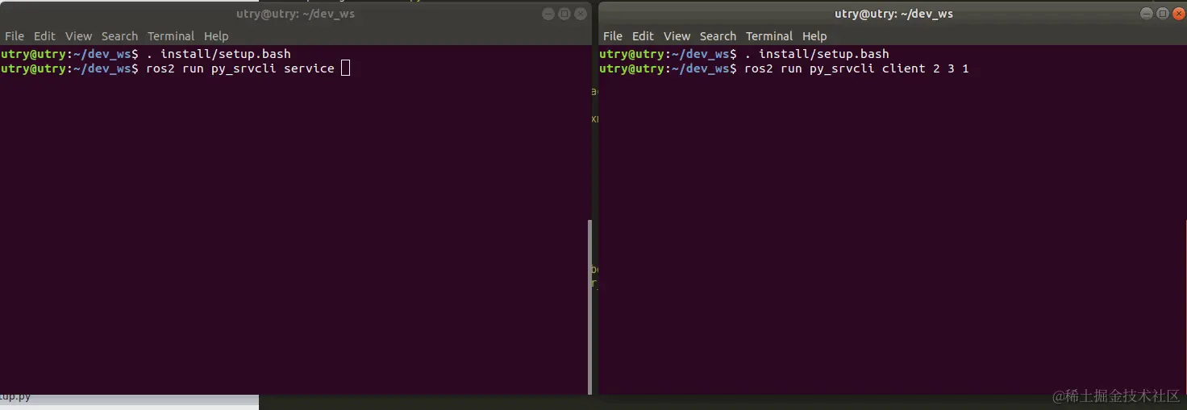
Task: Minimize the left terminal window
Action: pyautogui.click(x=548, y=14)
